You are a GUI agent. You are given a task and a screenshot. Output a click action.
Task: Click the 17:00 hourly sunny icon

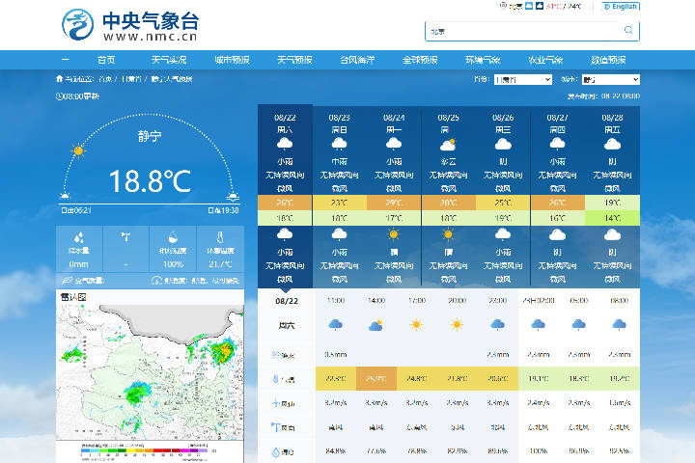pos(416,325)
